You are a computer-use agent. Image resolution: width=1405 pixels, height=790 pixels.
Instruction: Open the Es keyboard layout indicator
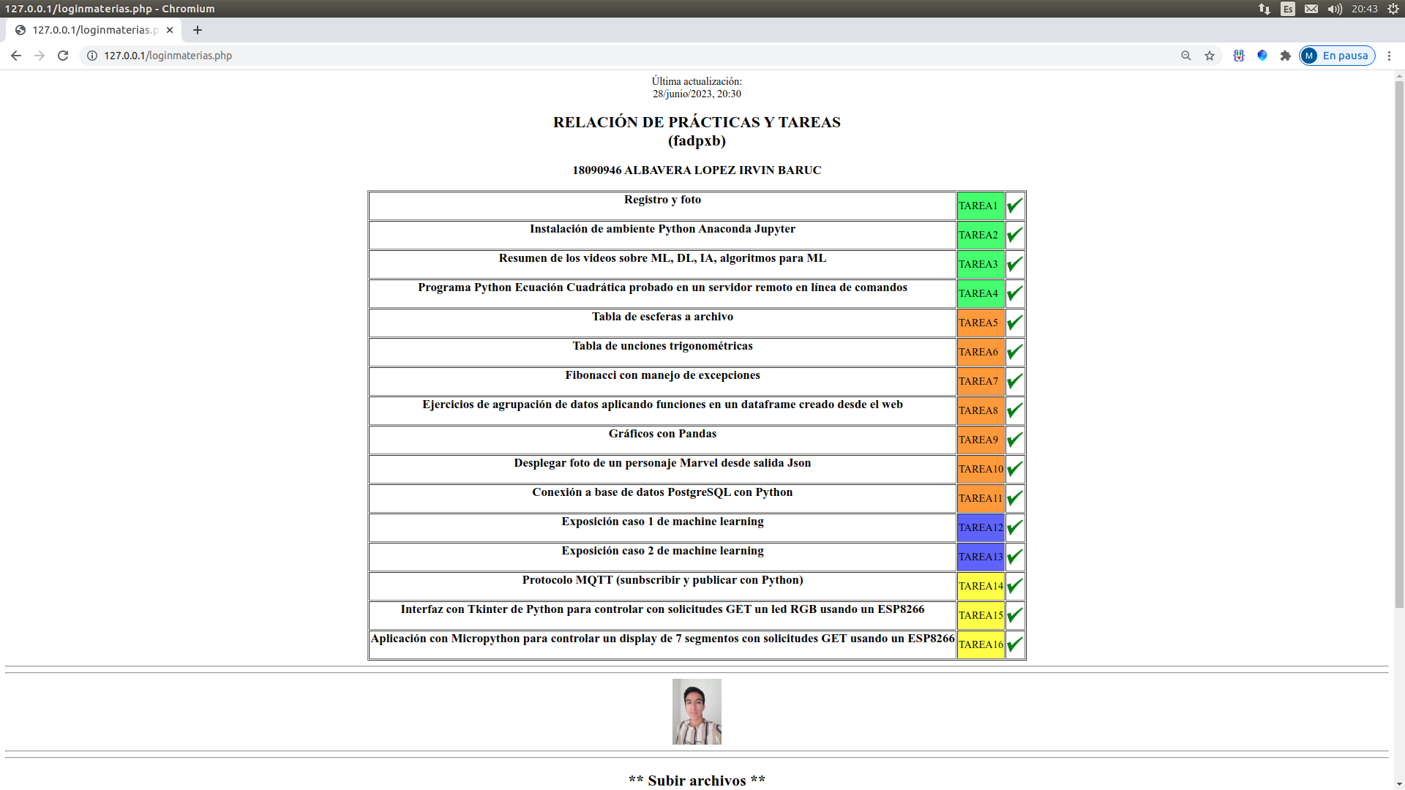click(x=1288, y=9)
